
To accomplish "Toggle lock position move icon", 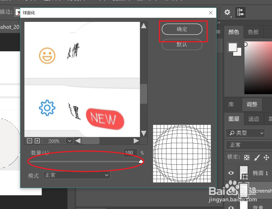I will [266, 157].
